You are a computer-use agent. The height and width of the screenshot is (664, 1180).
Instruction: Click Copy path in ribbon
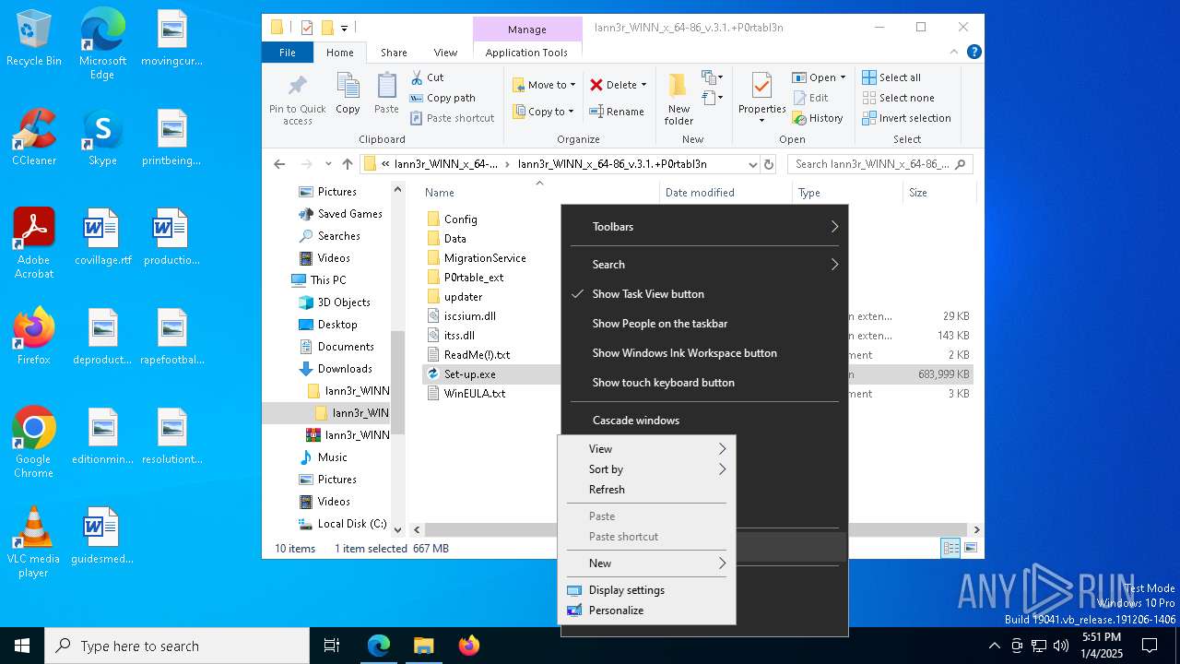(442, 98)
